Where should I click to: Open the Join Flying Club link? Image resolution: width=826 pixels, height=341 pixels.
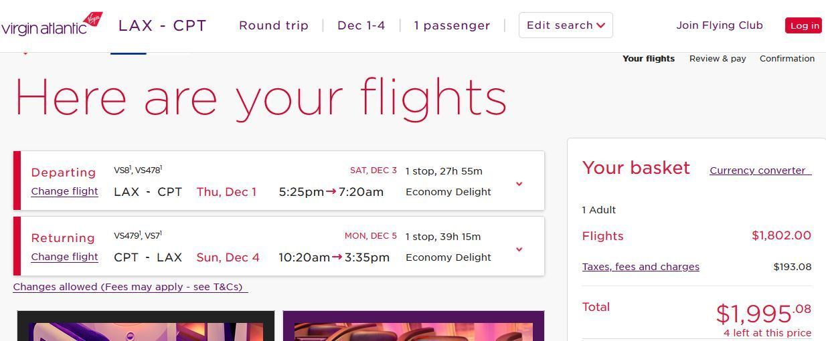[720, 25]
